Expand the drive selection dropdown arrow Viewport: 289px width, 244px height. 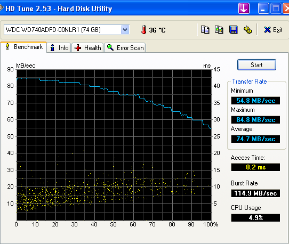[x=125, y=29]
